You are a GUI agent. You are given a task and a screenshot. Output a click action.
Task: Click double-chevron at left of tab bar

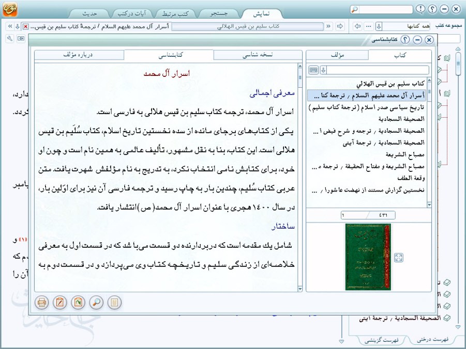click(10, 26)
